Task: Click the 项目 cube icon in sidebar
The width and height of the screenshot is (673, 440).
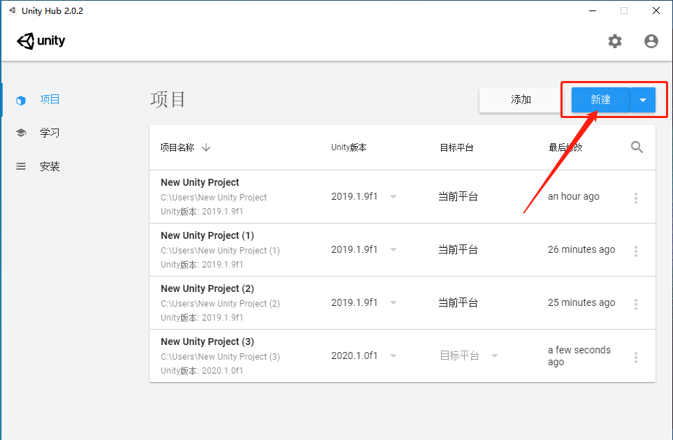Action: point(20,101)
